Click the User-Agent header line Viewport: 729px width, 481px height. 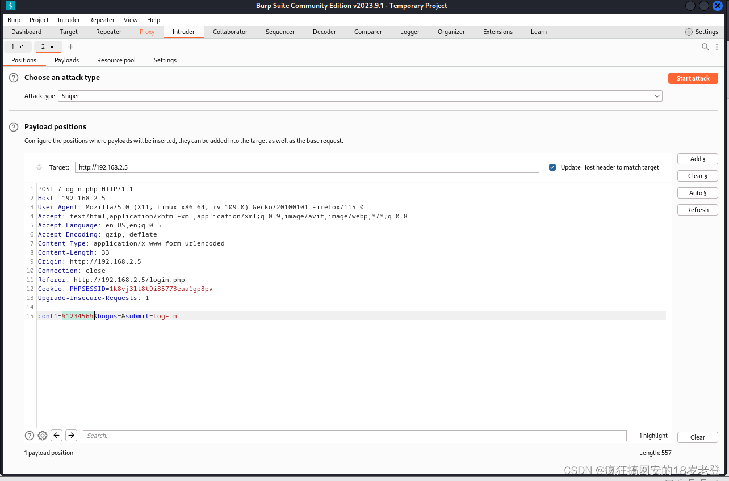[201, 207]
